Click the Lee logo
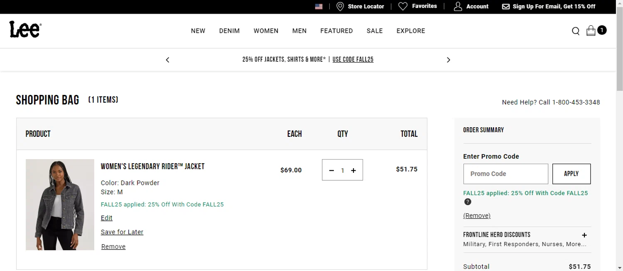623x271 pixels. pyautogui.click(x=25, y=30)
